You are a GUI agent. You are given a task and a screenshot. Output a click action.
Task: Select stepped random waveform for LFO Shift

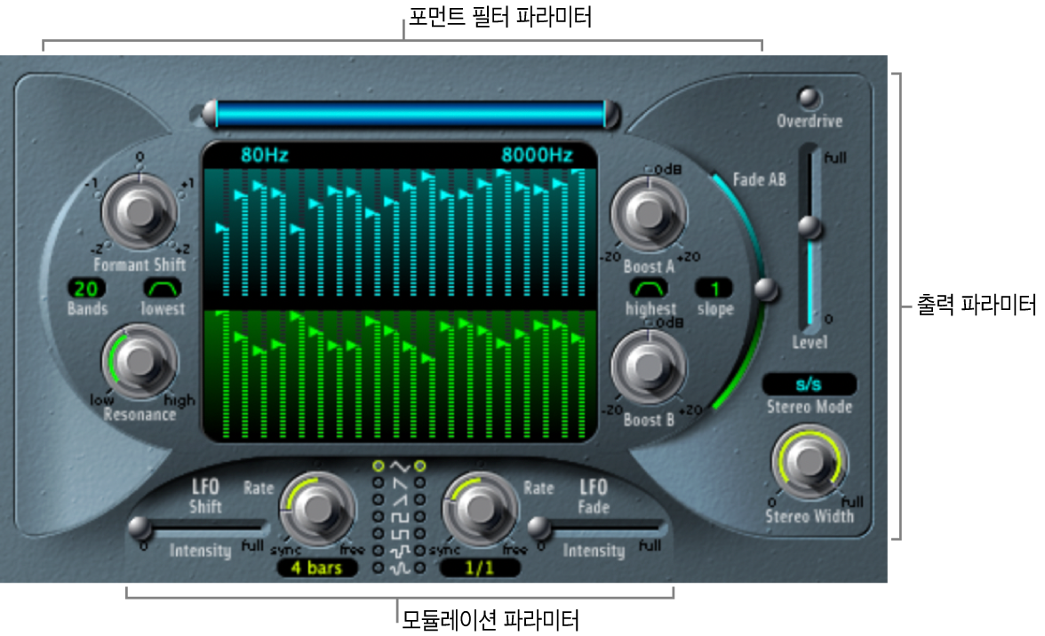point(378,551)
